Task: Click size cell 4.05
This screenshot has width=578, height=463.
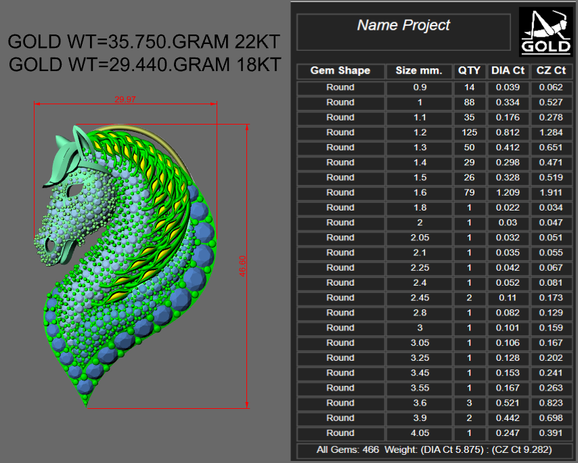Action: click(420, 433)
